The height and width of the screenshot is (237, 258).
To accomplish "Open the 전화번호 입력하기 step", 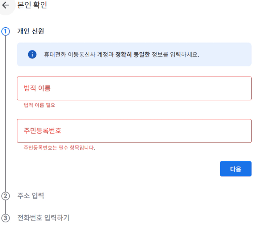I will pyautogui.click(x=43, y=218).
